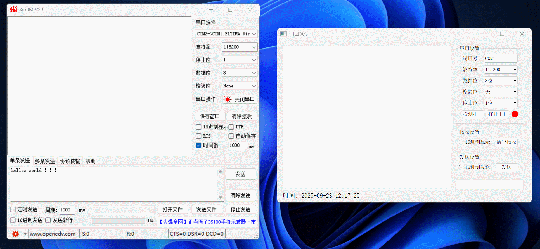This screenshot has width=540, height=249.
Task: Click S:0 sent counter in status bar
Action: tap(86, 234)
